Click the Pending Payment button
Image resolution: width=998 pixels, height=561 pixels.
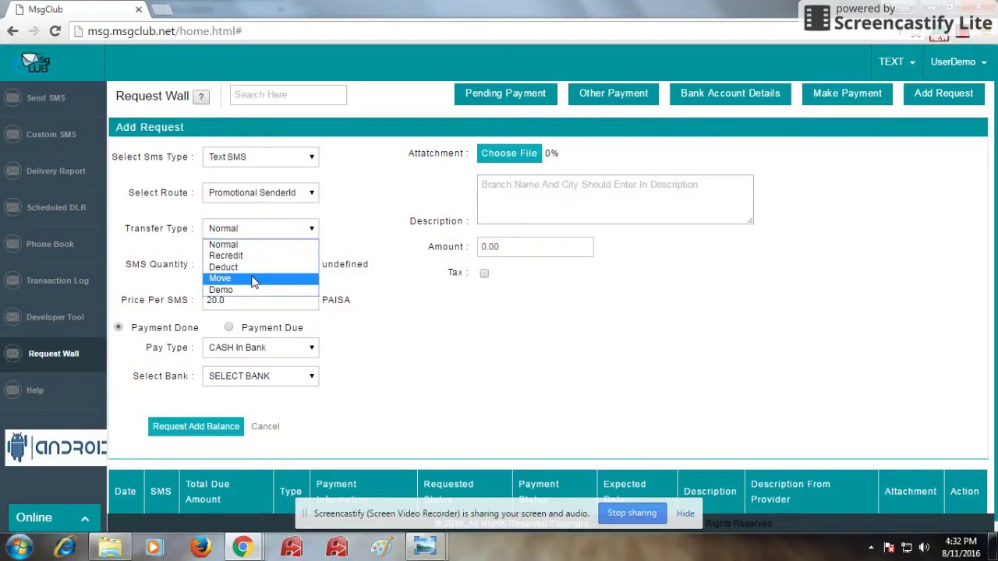point(505,93)
